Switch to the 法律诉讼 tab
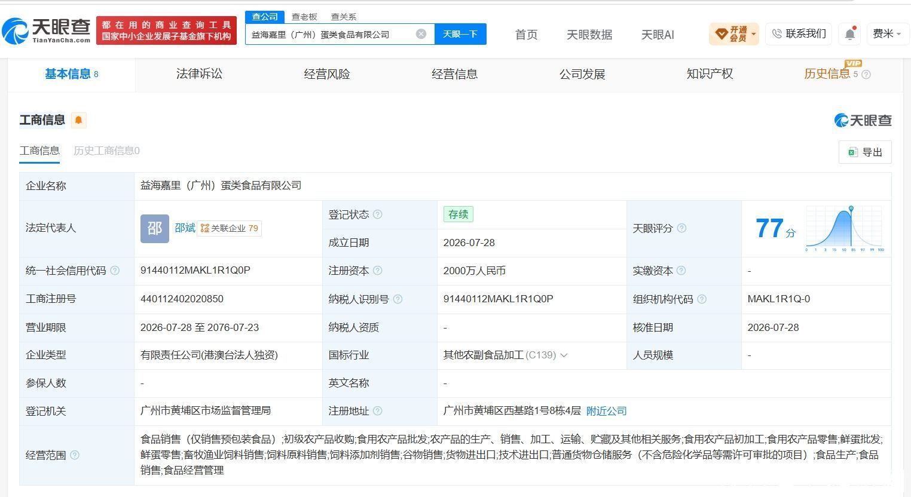Image resolution: width=911 pixels, height=497 pixels. point(199,74)
